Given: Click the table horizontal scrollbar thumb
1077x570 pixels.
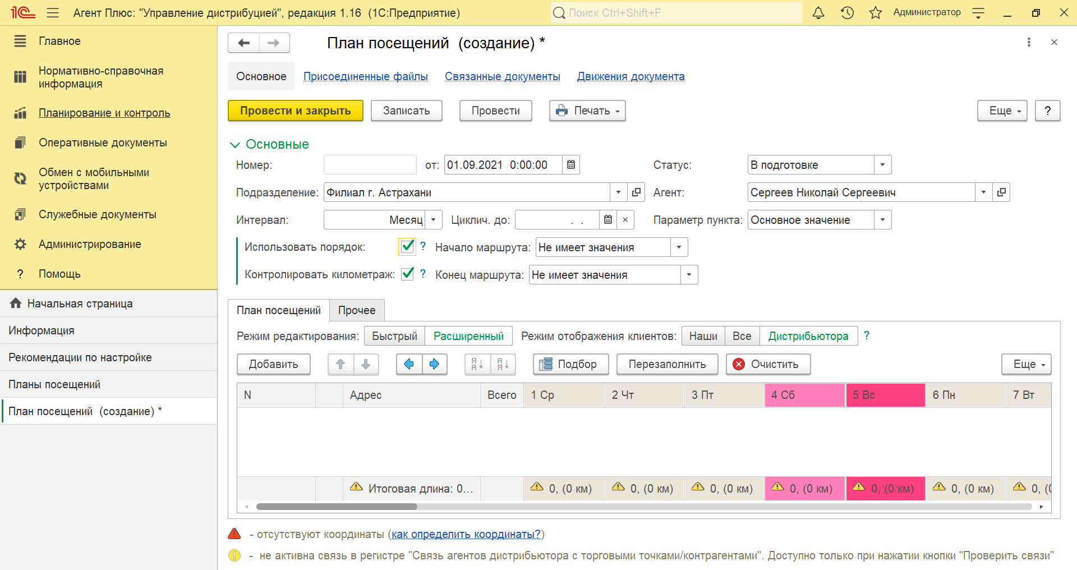Looking at the screenshot, I should [x=337, y=507].
